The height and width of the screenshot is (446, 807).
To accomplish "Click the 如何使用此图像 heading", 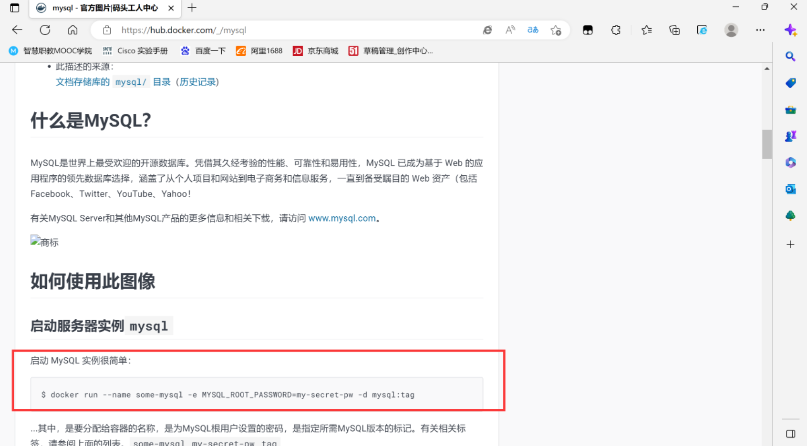I will [x=93, y=281].
